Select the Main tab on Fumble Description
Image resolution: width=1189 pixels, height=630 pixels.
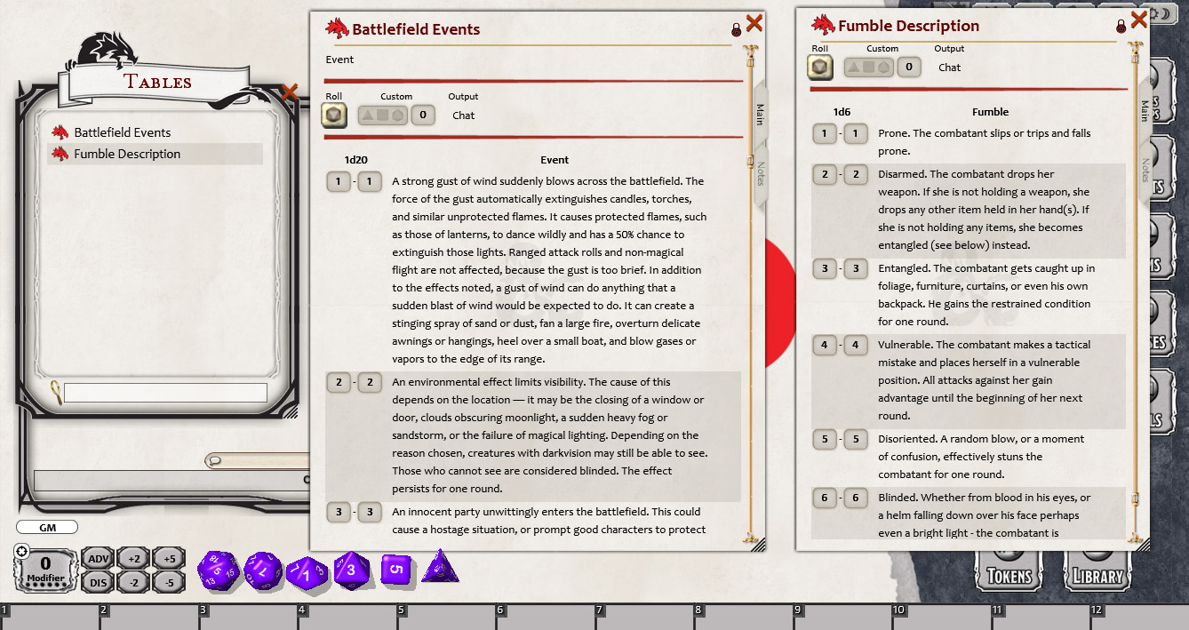(1144, 113)
